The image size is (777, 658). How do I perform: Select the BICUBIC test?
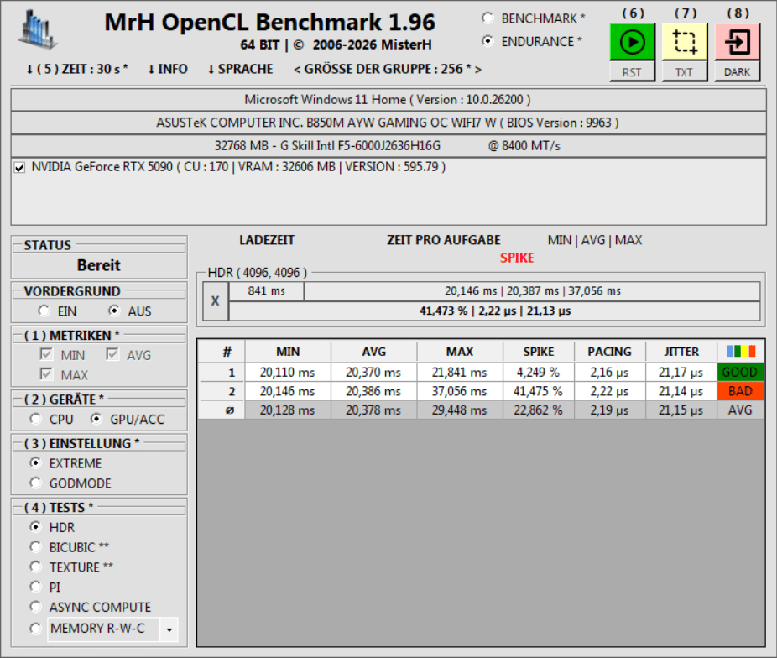[35, 547]
